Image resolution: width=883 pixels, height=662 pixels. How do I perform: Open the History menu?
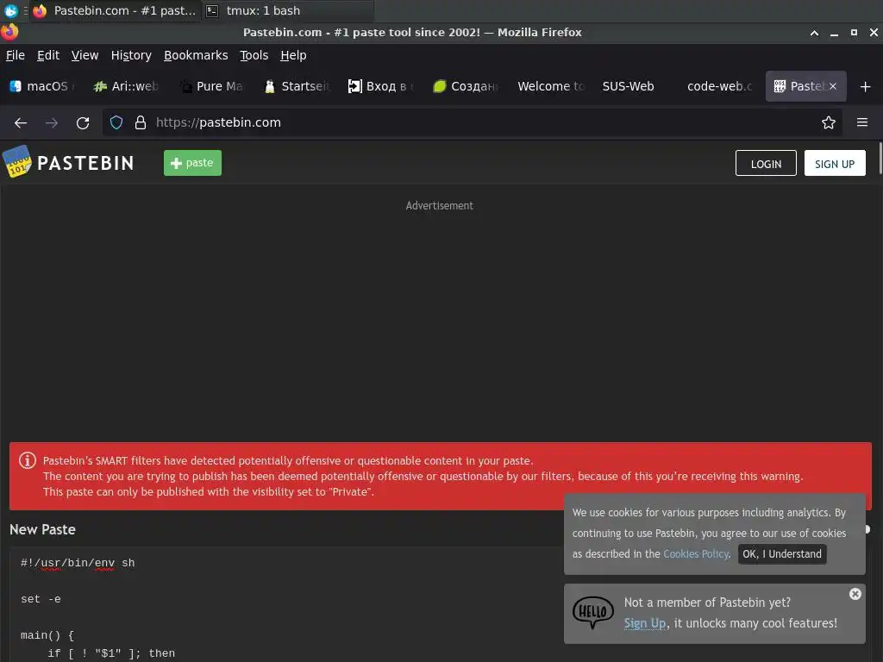131,55
